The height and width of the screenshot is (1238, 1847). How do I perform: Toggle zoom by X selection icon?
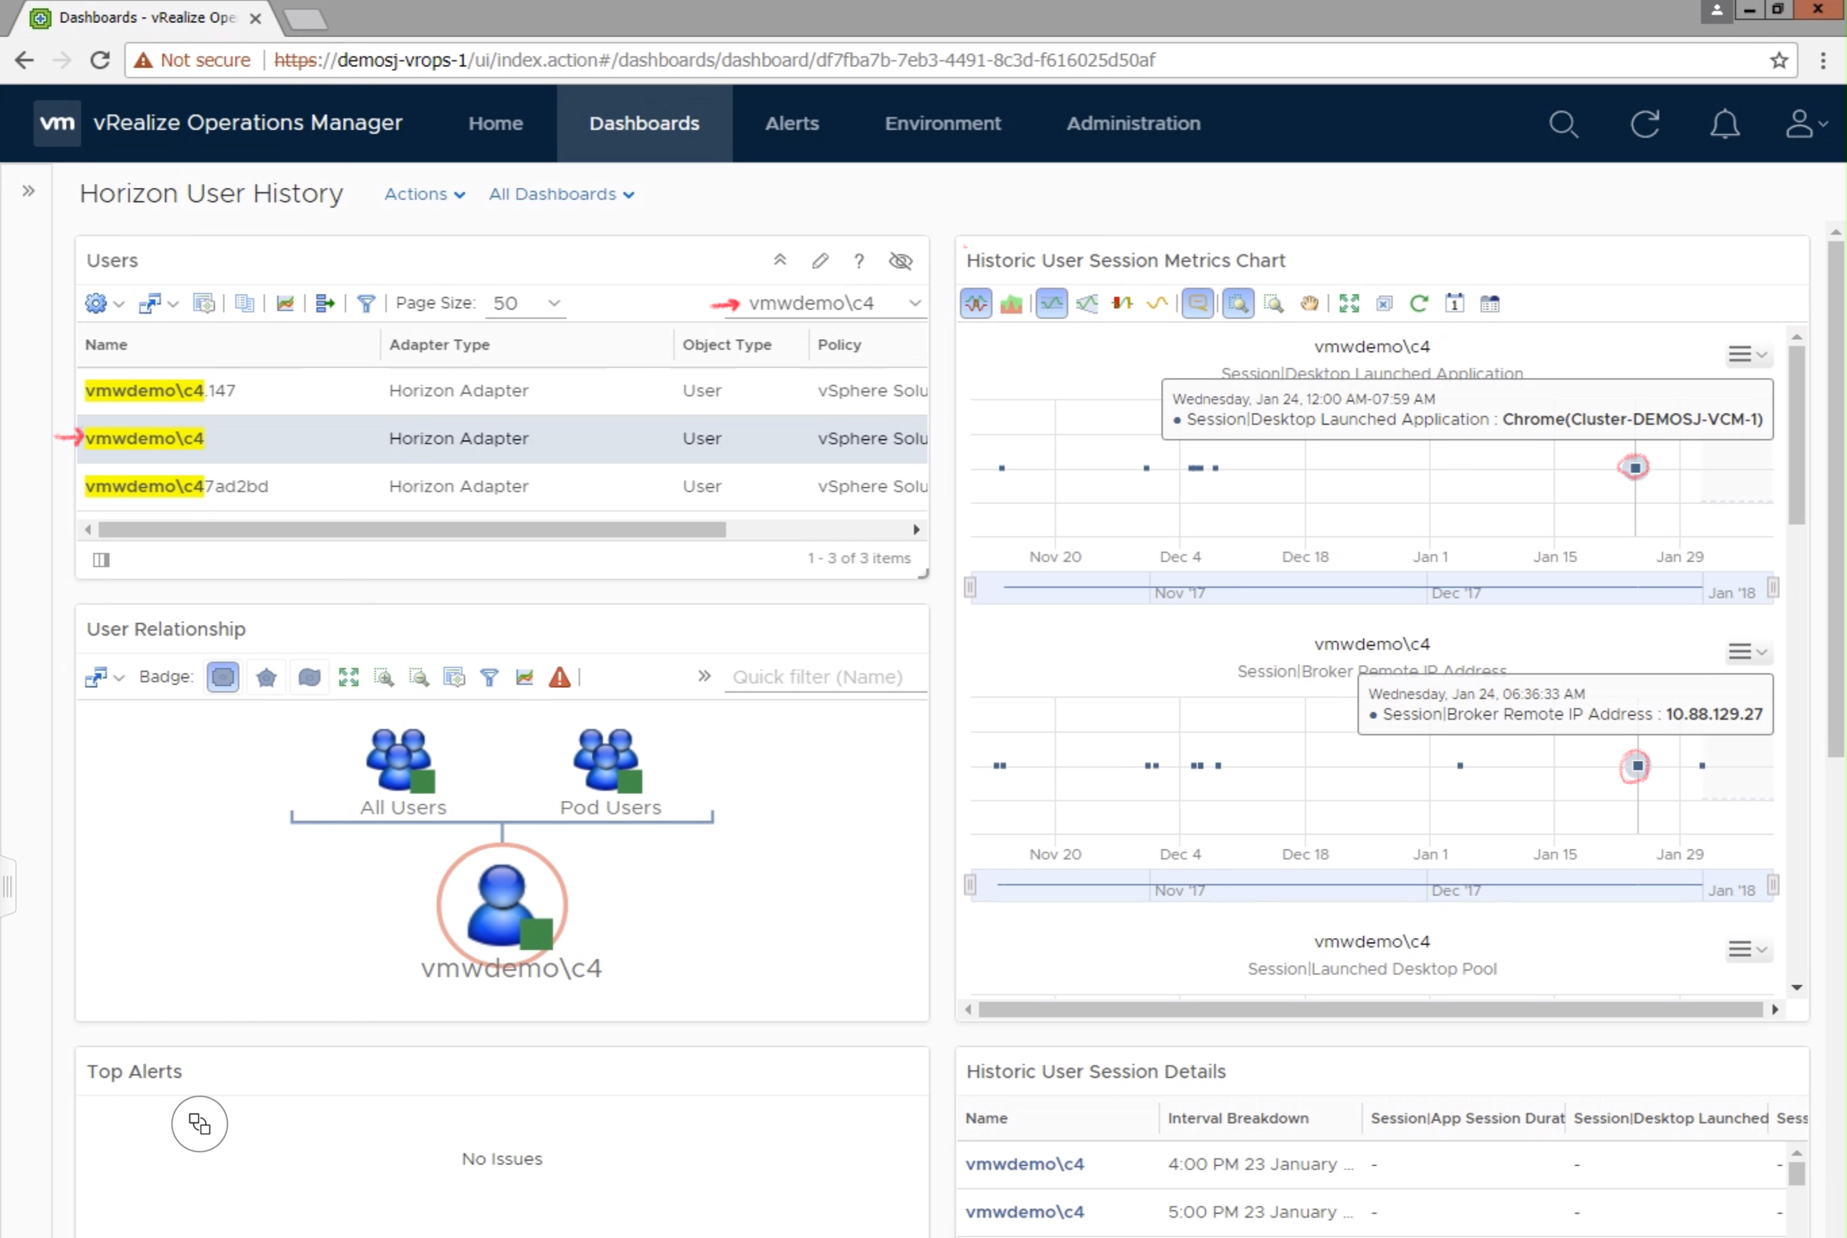1238,304
